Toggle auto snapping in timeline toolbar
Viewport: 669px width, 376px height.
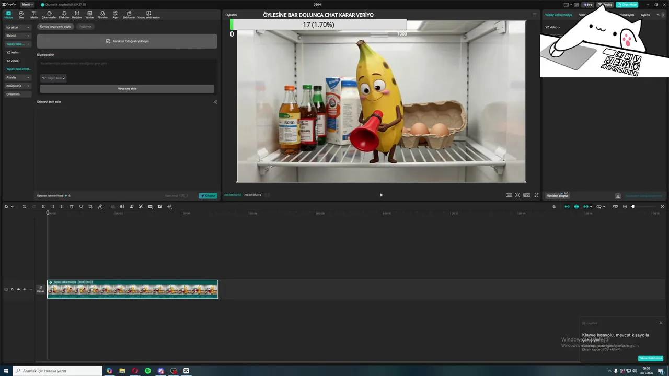tap(576, 207)
